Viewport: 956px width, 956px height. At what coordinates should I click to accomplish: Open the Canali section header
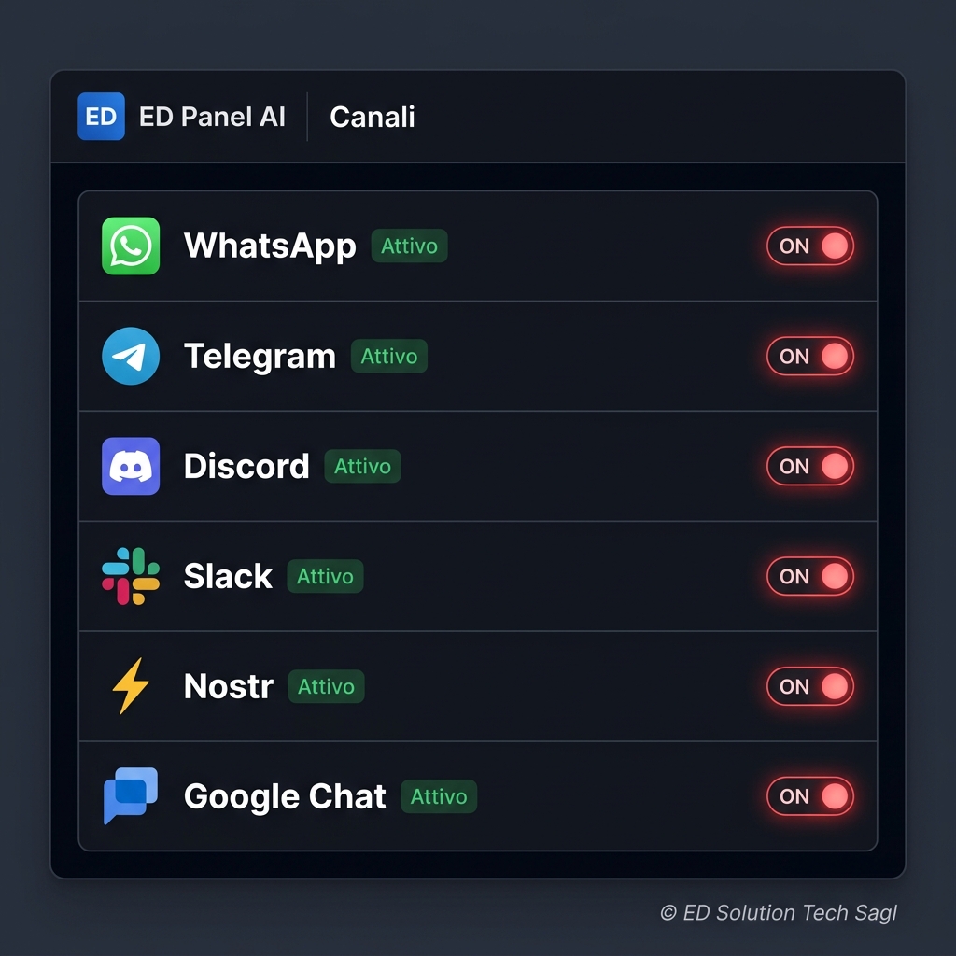372,116
